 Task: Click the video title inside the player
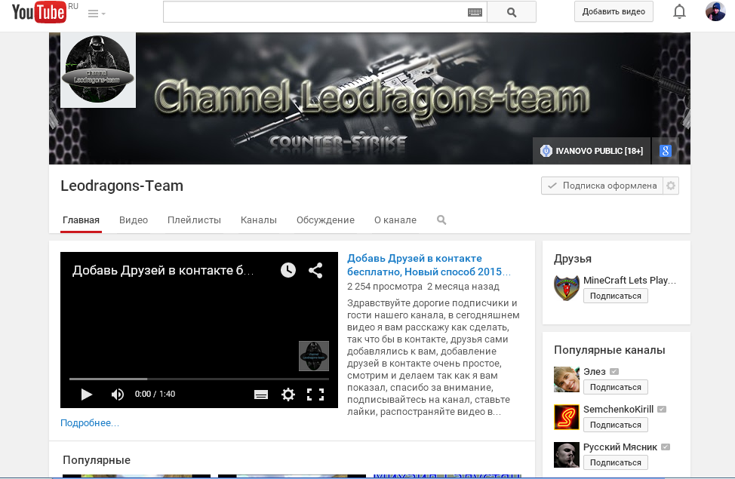(163, 271)
